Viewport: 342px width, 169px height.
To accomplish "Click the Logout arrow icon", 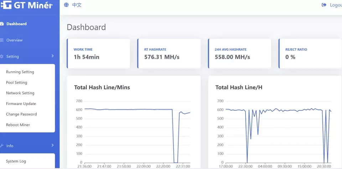I will (x=324, y=5).
